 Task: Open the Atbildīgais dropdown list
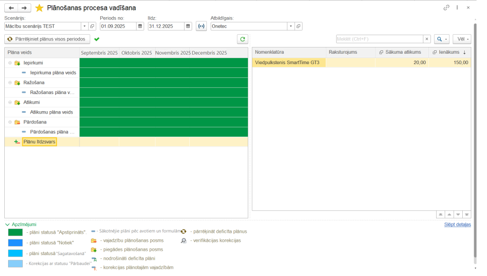click(x=290, y=26)
